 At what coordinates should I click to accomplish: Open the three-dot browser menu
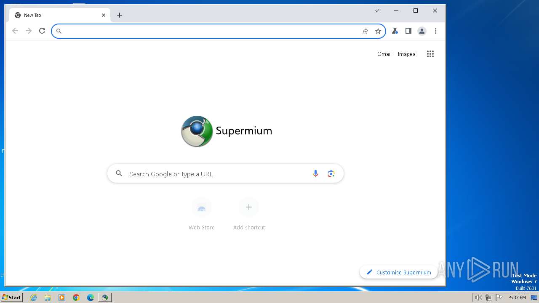435,31
